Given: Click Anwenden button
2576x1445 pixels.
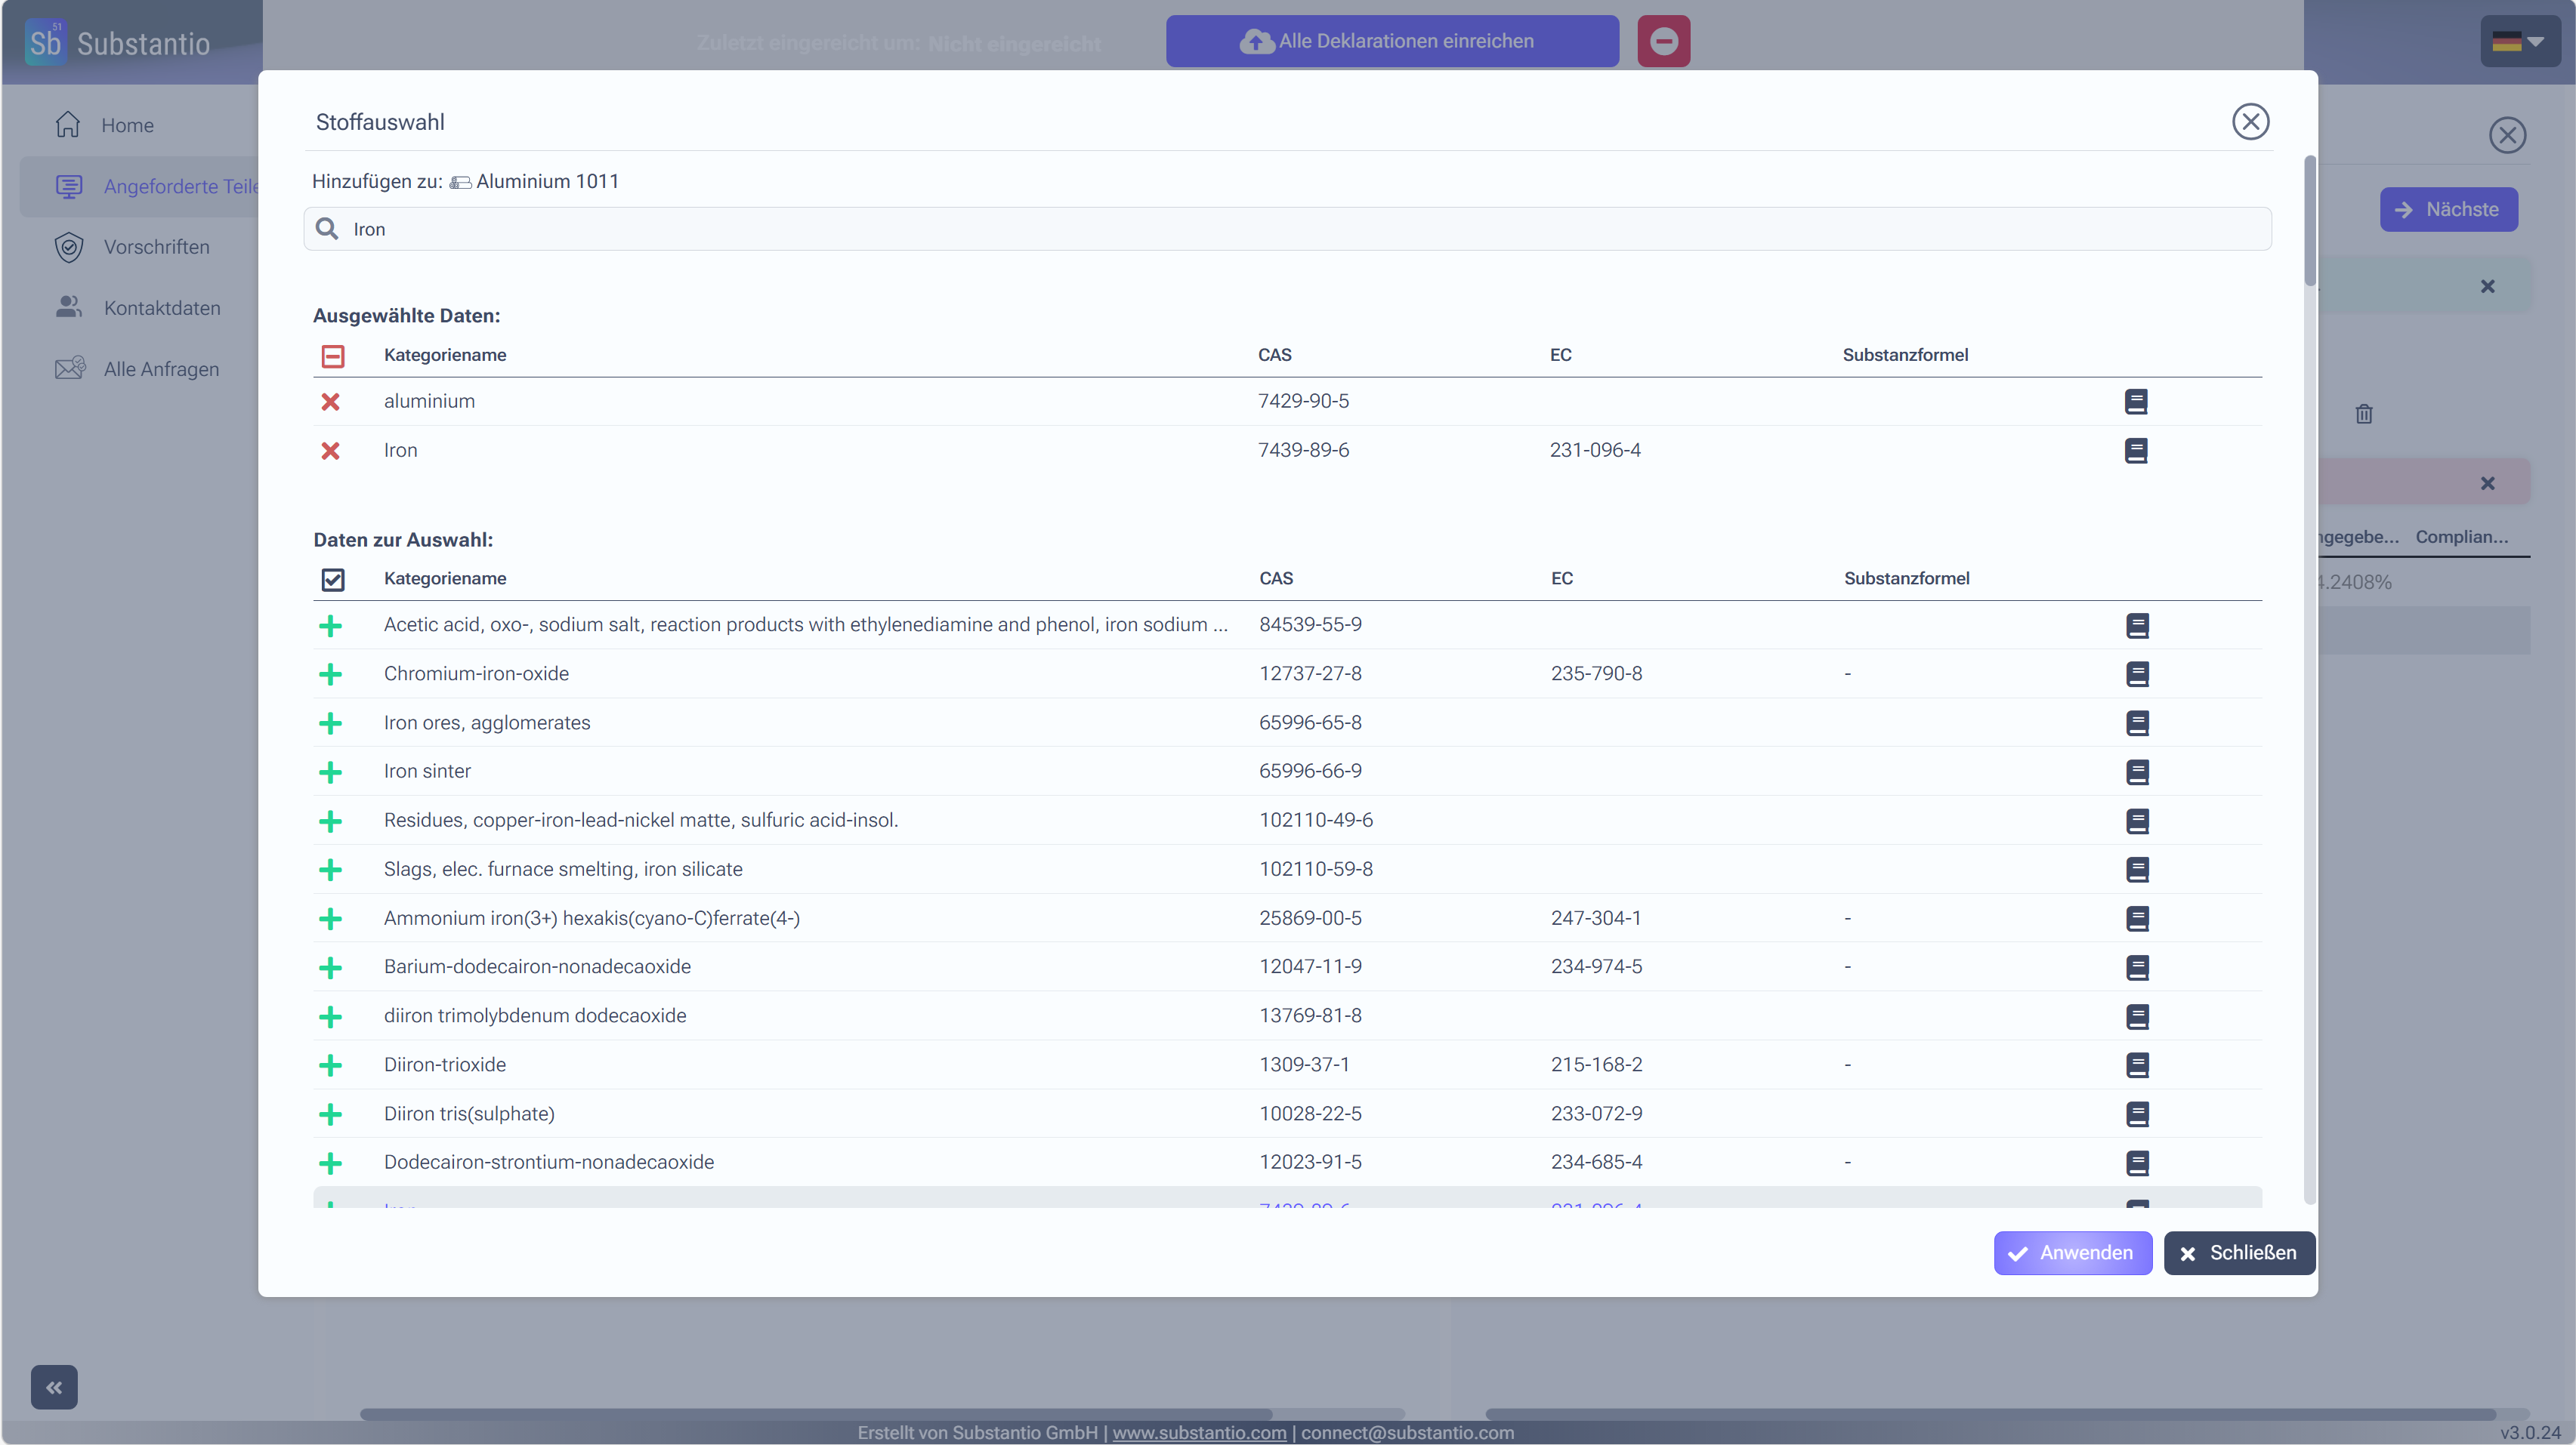Looking at the screenshot, I should 2072,1252.
